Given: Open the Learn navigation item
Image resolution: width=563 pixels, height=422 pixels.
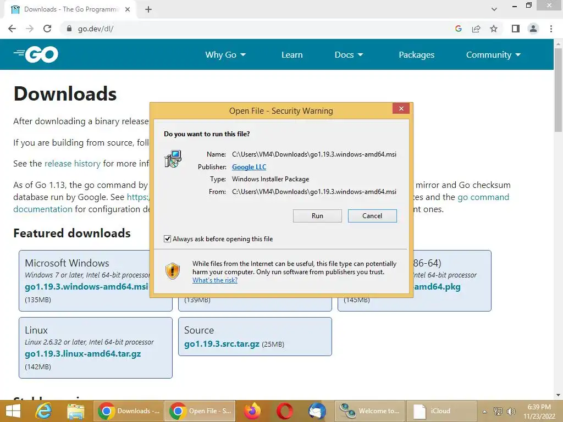Looking at the screenshot, I should 292,55.
